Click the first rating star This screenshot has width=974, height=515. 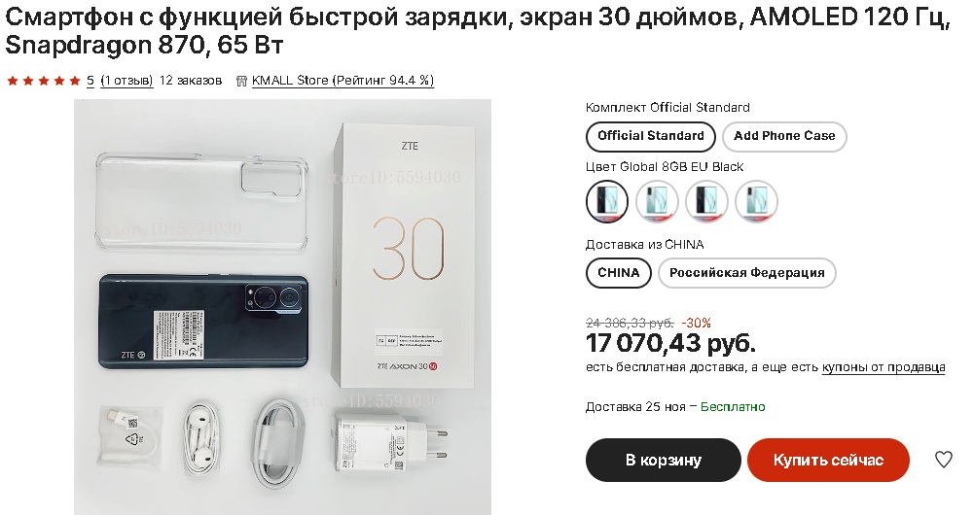coord(13,81)
